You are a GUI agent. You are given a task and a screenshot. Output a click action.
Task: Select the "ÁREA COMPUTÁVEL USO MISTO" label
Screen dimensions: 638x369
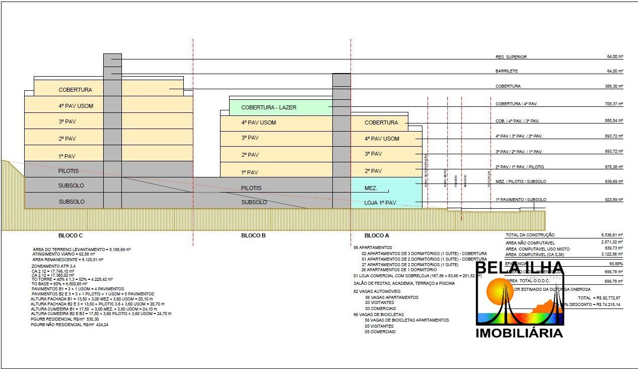click(538, 249)
